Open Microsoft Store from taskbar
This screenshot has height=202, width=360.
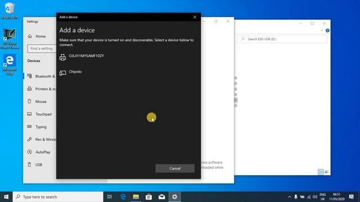[148, 197]
